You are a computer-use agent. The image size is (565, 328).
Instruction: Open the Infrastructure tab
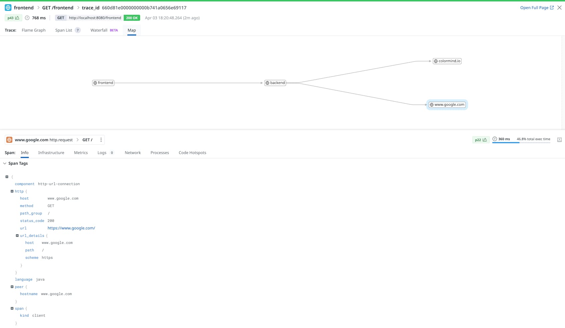click(51, 153)
